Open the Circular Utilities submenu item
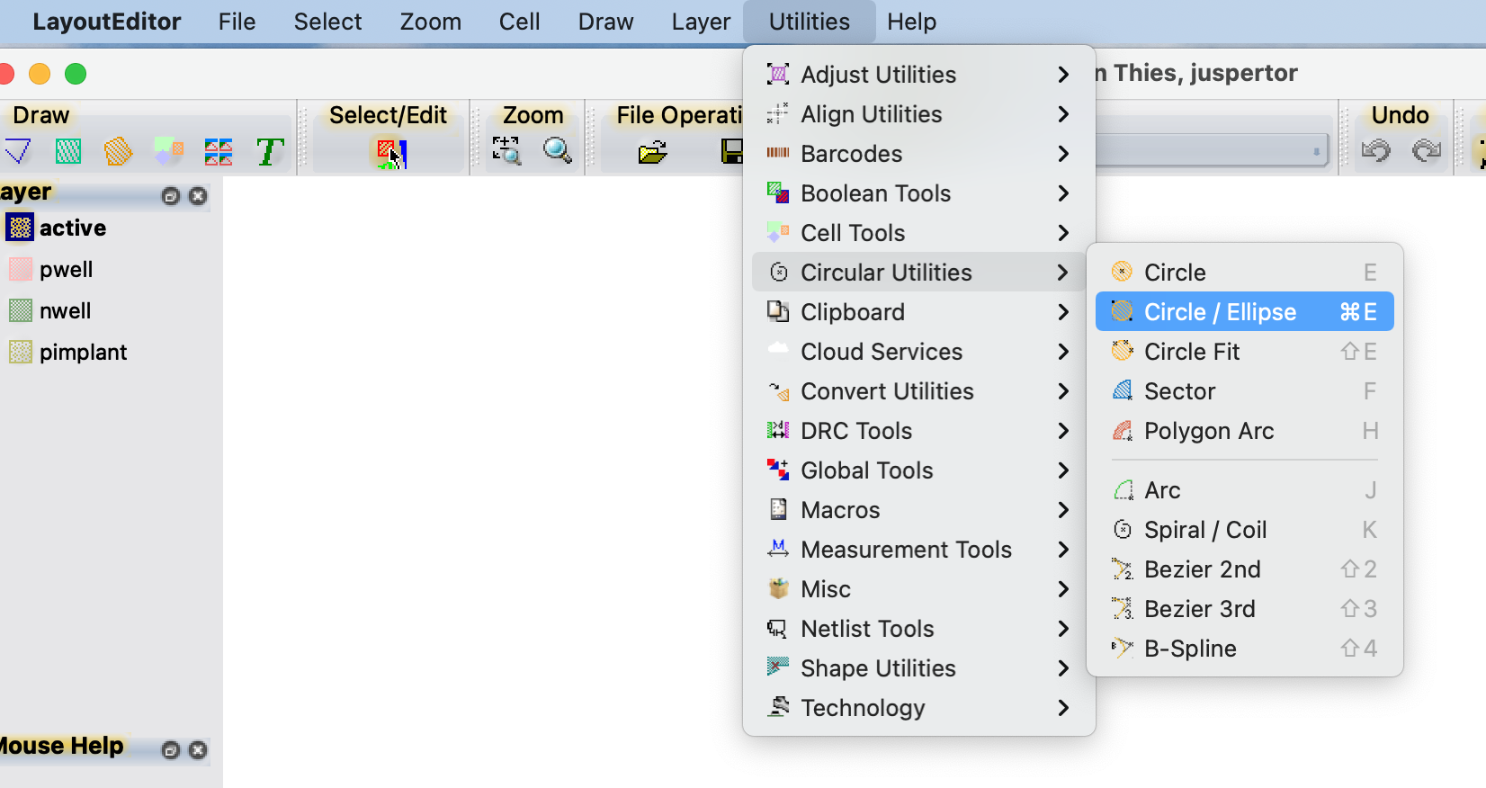The height and width of the screenshot is (788, 1486). pyautogui.click(x=919, y=273)
